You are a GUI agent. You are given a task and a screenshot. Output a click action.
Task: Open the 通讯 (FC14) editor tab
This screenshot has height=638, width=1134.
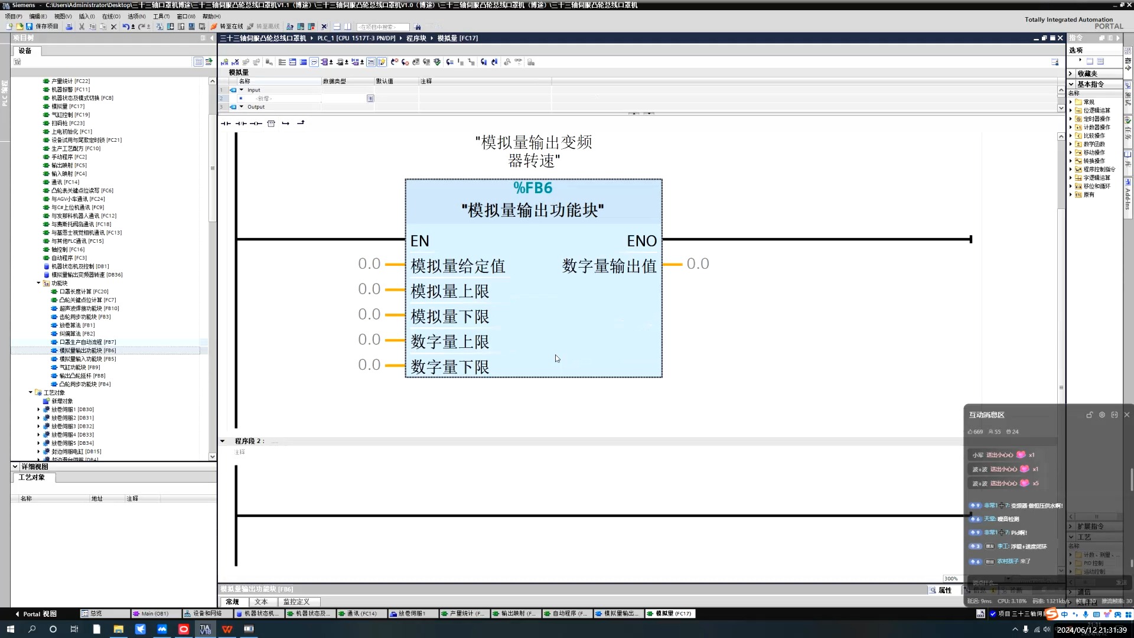pyautogui.click(x=361, y=614)
